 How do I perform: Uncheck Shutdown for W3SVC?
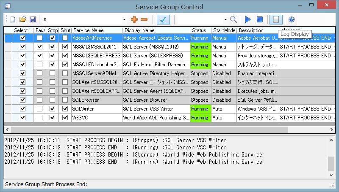tap(65, 118)
